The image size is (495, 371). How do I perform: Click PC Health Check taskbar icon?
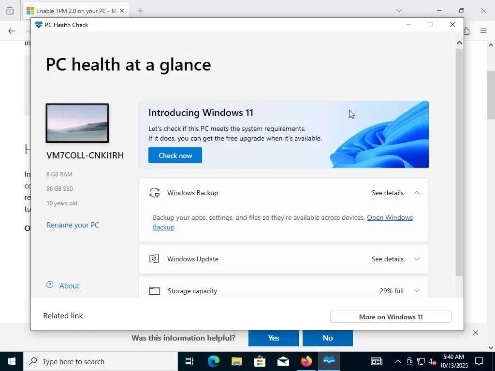329,361
